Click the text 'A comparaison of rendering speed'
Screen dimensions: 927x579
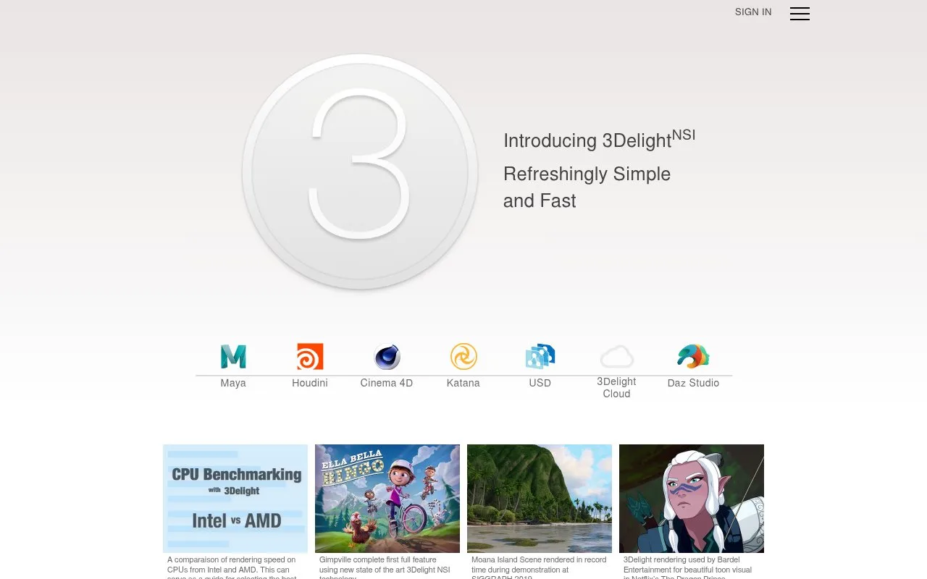pos(232,559)
